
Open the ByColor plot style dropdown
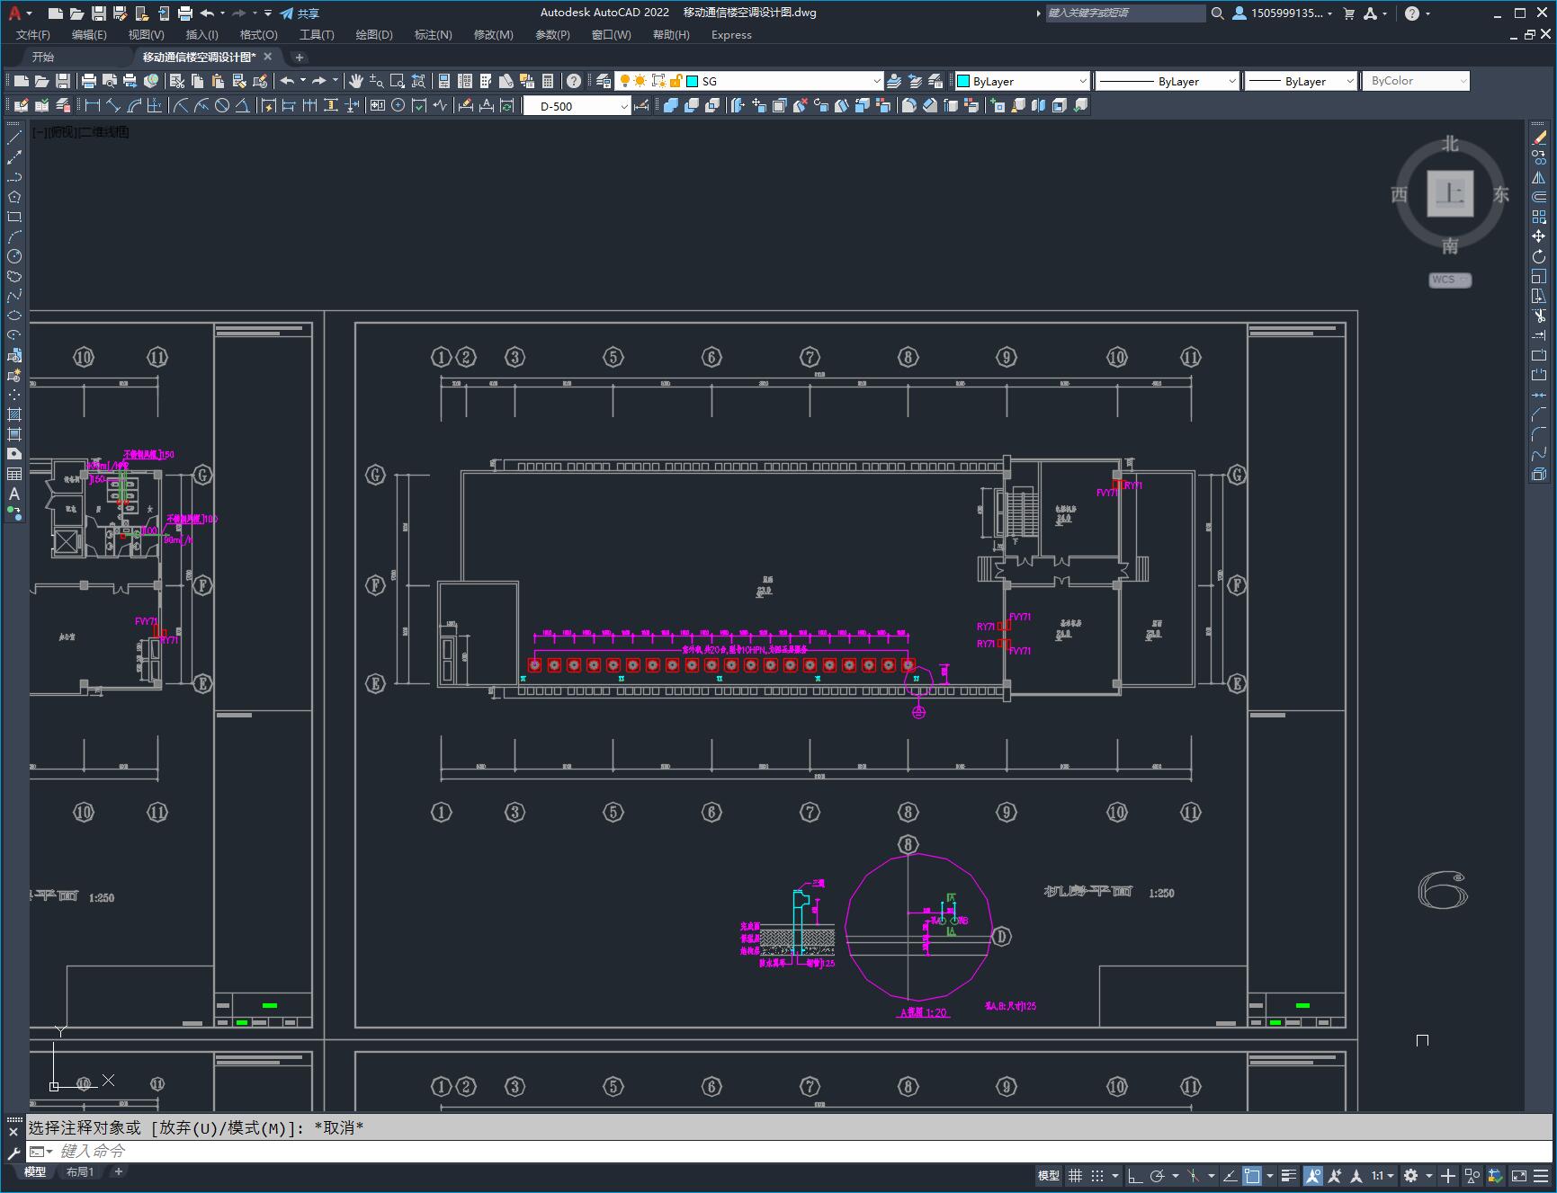(1416, 81)
